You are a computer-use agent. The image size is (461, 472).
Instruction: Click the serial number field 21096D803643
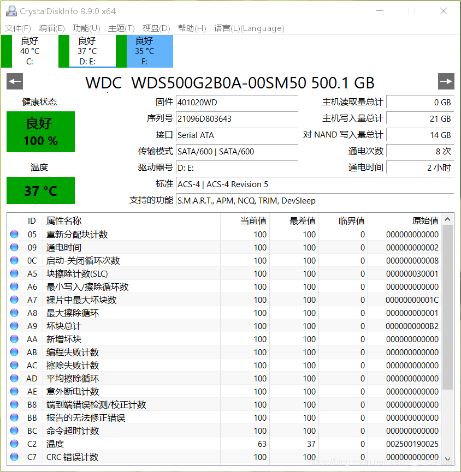point(237,118)
